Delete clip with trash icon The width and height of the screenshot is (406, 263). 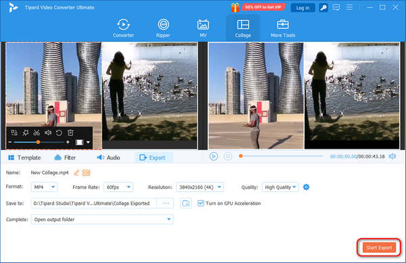70,133
